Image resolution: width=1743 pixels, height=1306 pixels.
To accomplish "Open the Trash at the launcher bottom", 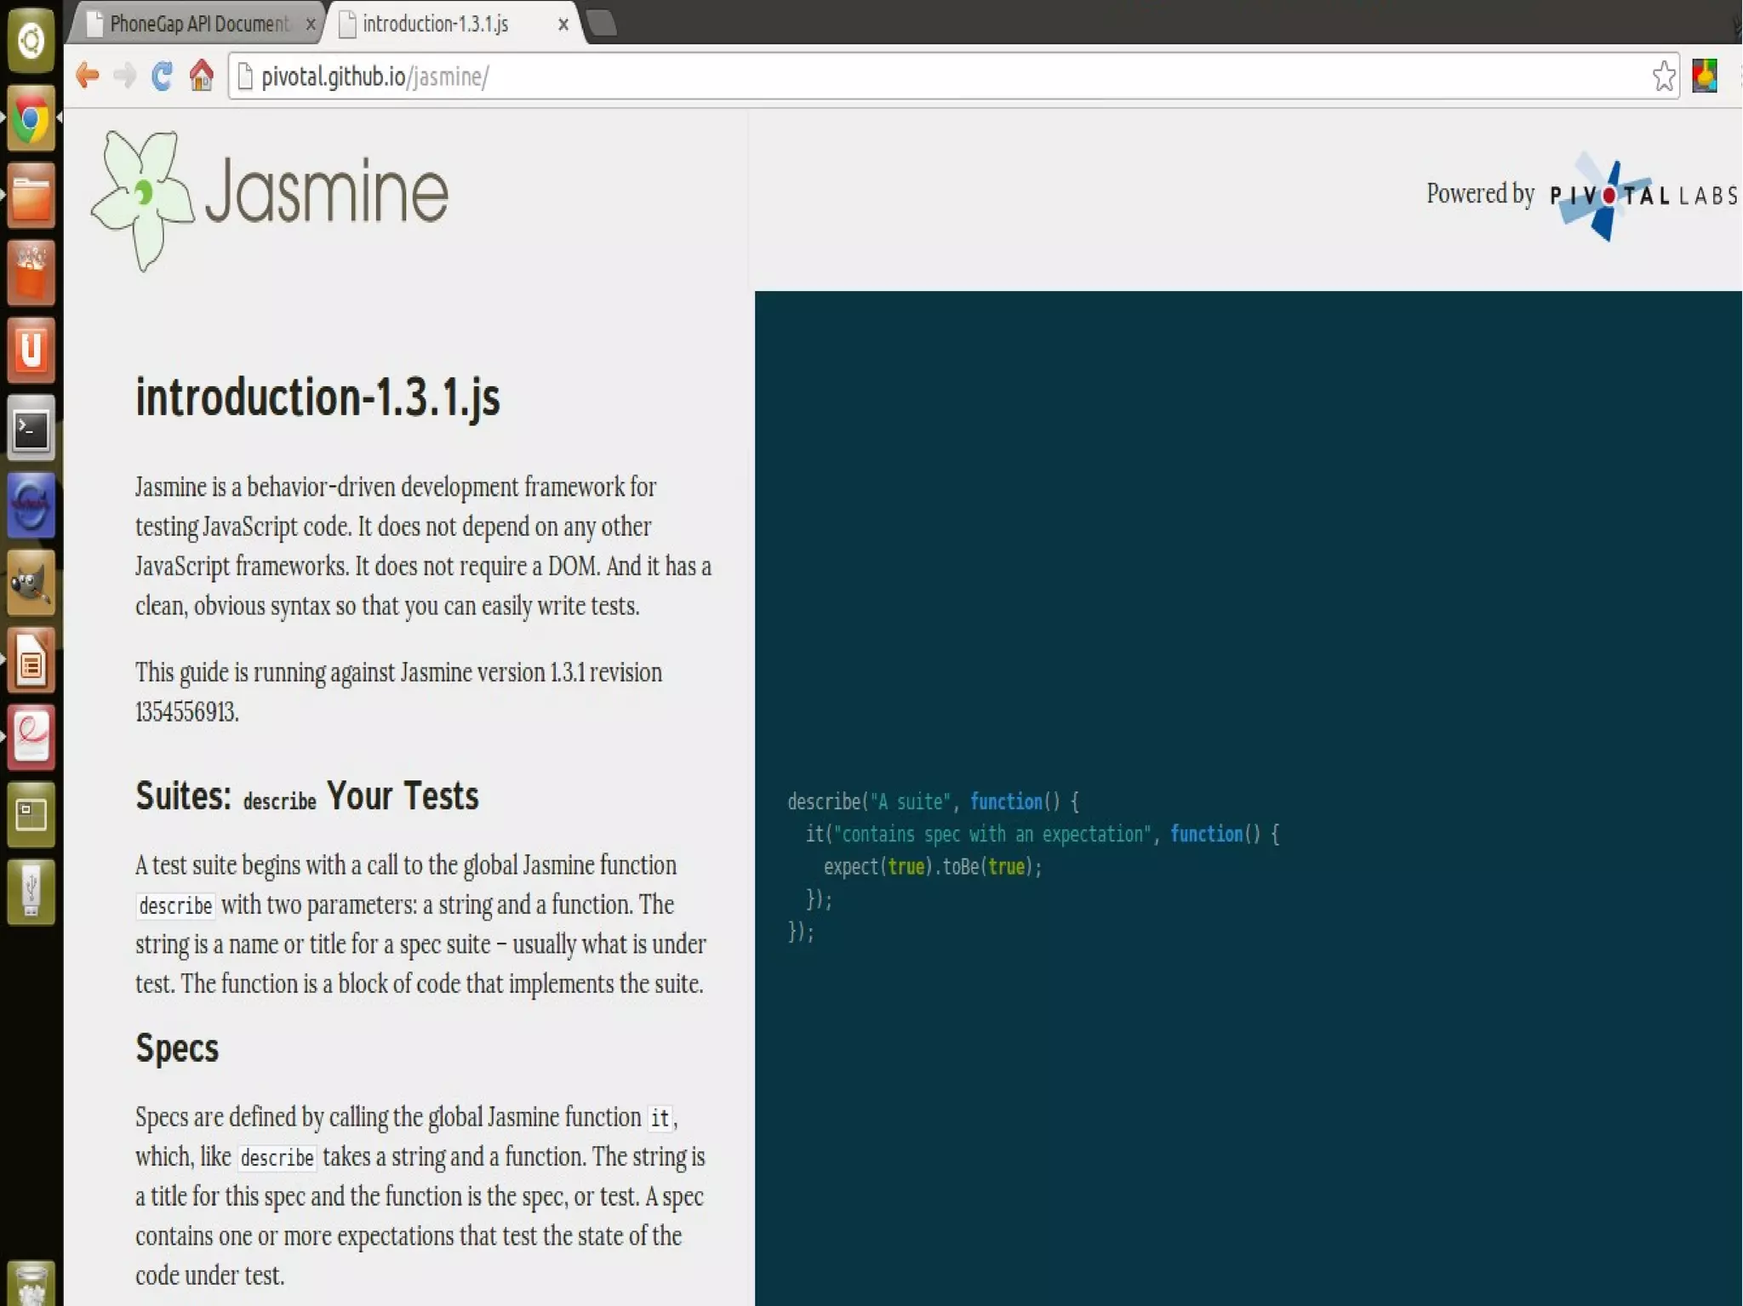I will tap(31, 1283).
